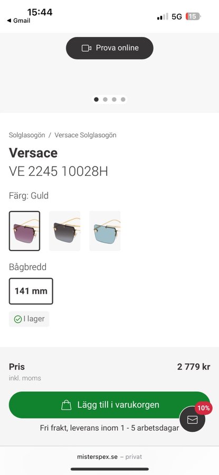
Task: Tap the cellular signal bars icon
Action: tap(163, 17)
